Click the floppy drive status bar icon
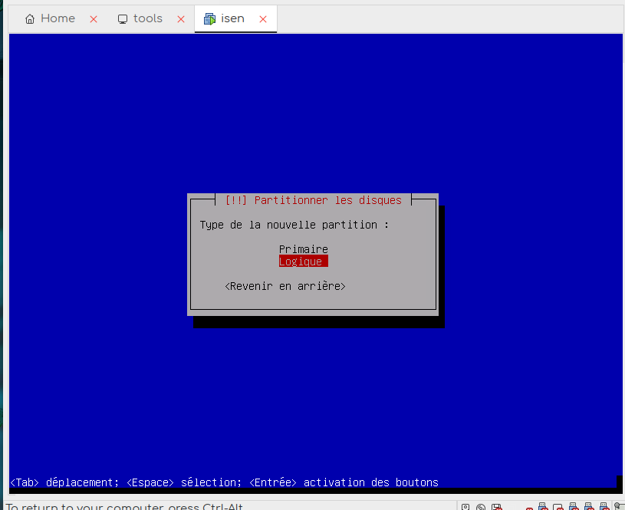The height and width of the screenshot is (510, 625). (496, 507)
